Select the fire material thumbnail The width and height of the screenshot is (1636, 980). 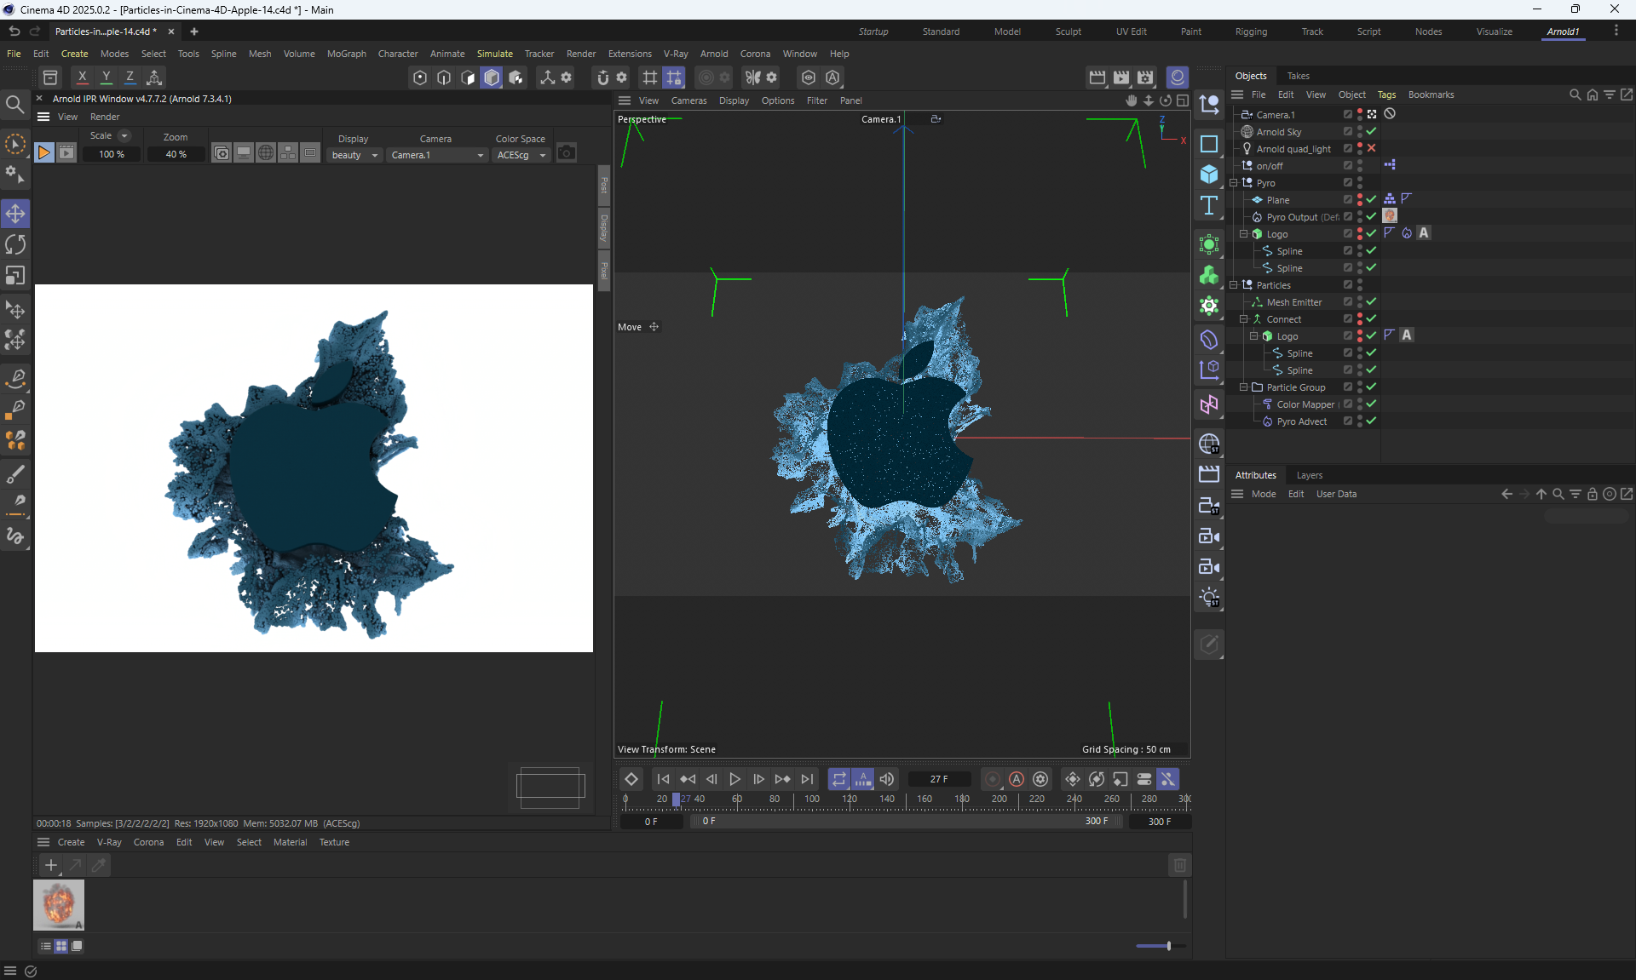(x=59, y=904)
